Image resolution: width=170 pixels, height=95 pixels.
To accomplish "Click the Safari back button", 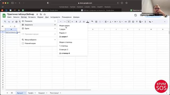I will (19, 3).
